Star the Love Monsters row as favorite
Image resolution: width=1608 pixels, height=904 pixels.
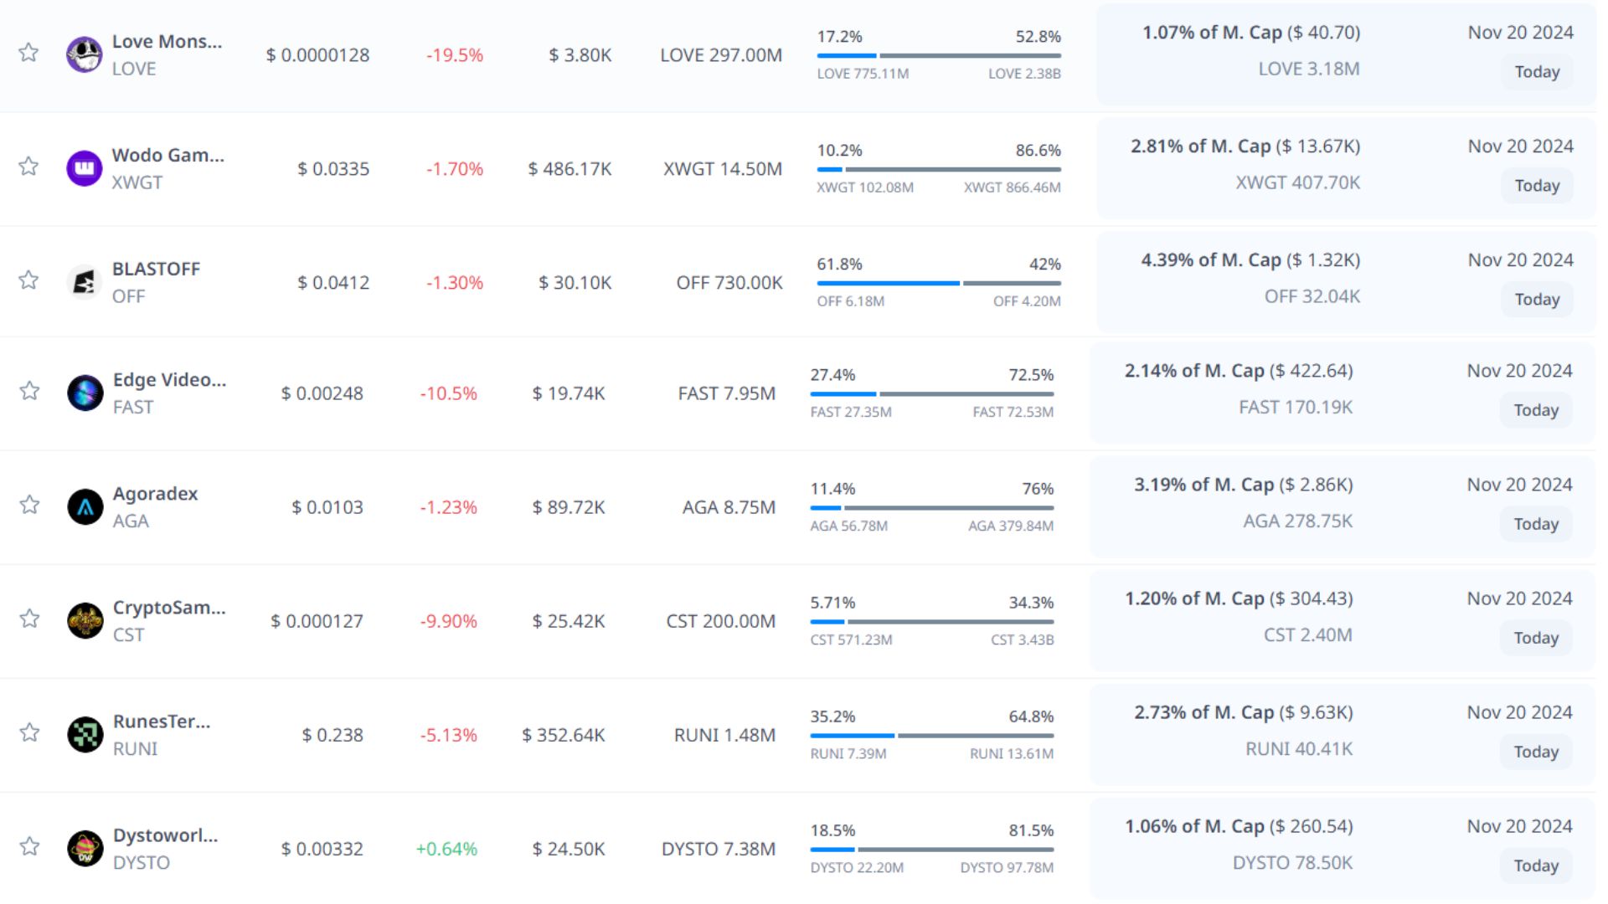tap(28, 53)
